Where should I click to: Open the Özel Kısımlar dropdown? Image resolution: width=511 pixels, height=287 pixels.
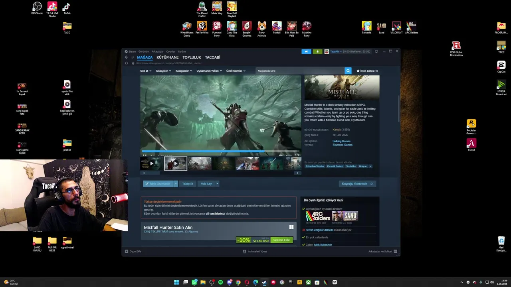pos(236,71)
